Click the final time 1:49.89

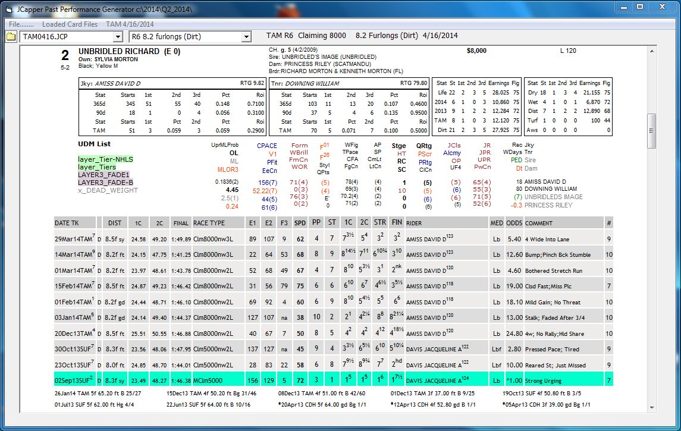pos(181,239)
